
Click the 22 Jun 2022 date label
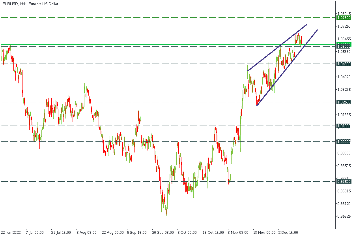click(x=11, y=233)
